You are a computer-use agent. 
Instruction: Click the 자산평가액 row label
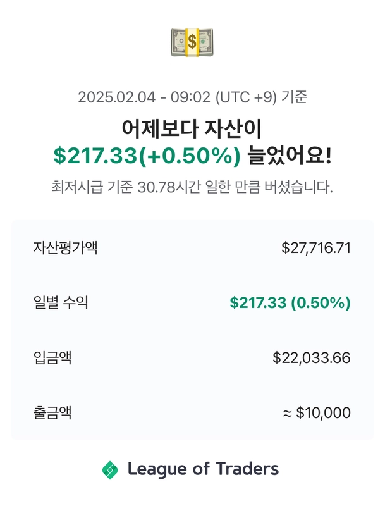[x=66, y=248]
